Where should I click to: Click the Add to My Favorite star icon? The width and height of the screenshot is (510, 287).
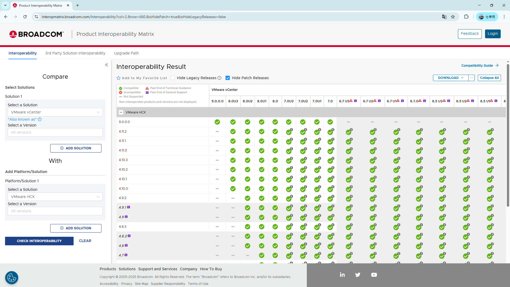coord(118,78)
